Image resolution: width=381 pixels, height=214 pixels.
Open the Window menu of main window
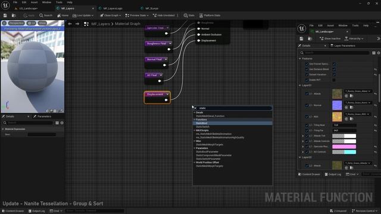tap(46, 2)
